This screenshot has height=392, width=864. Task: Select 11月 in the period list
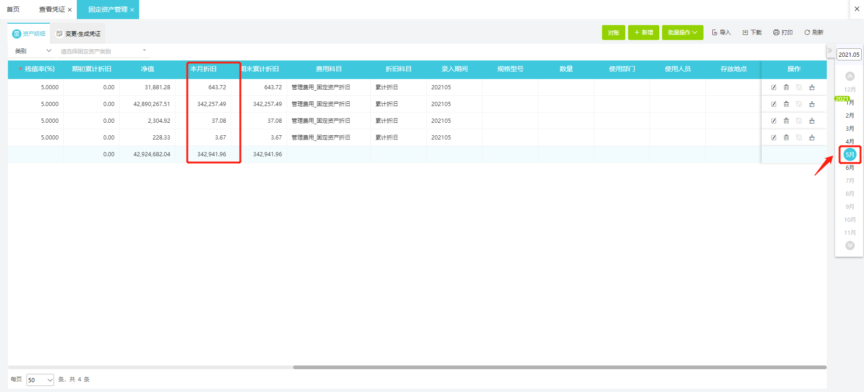(x=850, y=233)
